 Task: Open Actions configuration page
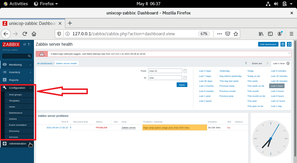13,119
